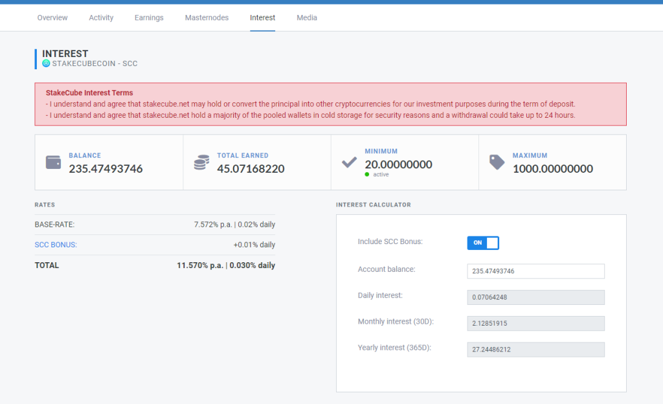Viewport: 663px width, 404px height.
Task: Switch to the Activity tab
Action: point(101,17)
